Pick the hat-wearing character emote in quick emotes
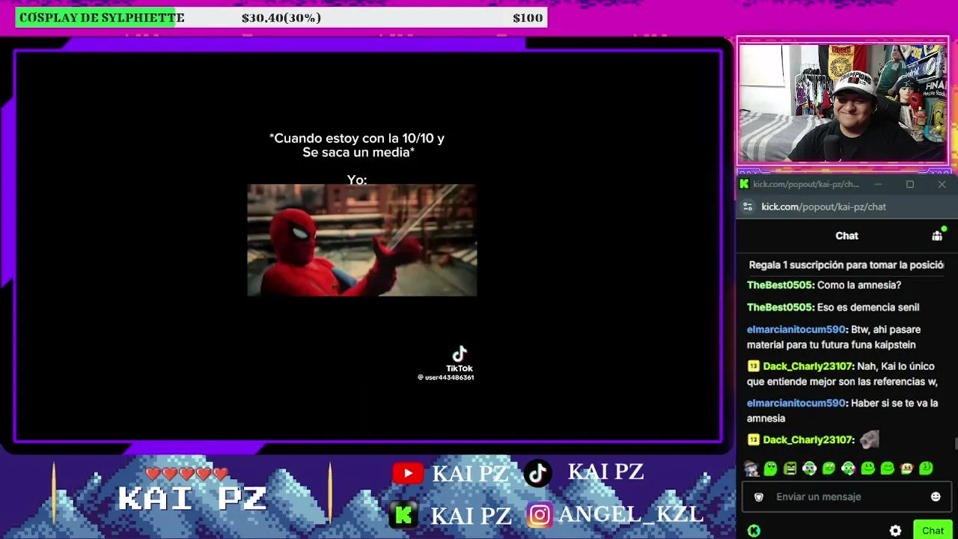This screenshot has width=958, height=539. coord(751,469)
